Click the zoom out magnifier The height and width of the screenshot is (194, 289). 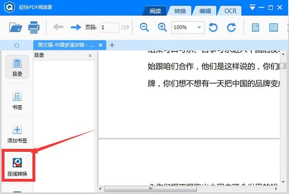[144, 28]
